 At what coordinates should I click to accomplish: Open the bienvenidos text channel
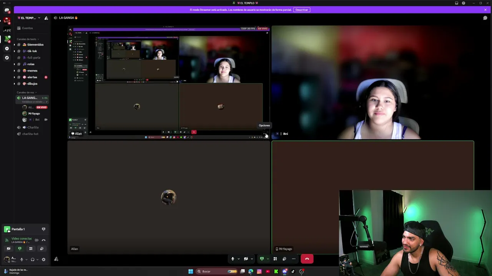point(32,44)
